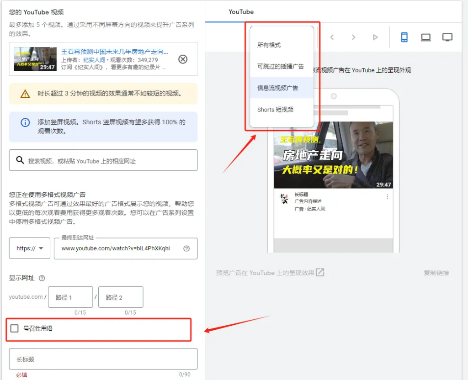The height and width of the screenshot is (380, 468).
Task: Remove the added 王石 video with the X icon
Action: pos(183,59)
